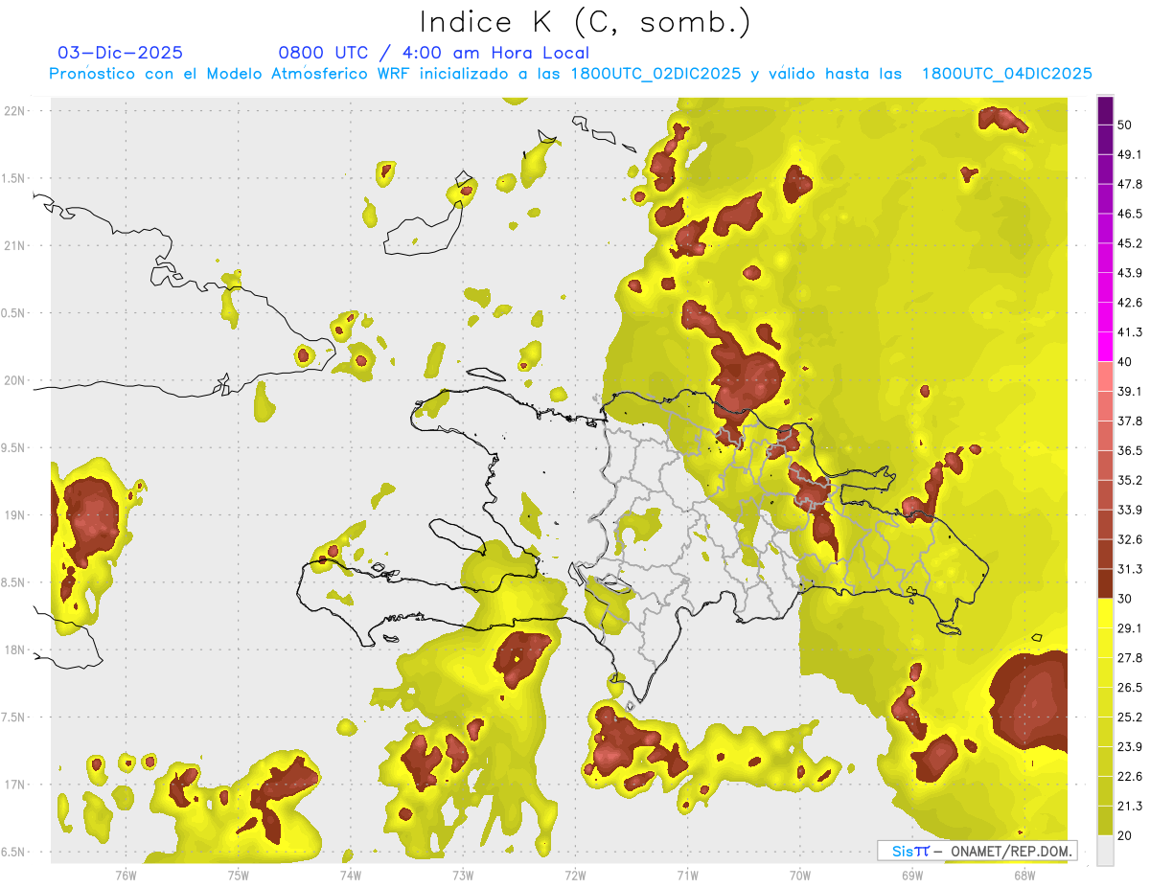Click the '76W' longitude label
Image resolution: width=1150 pixels, height=888 pixels.
(126, 875)
